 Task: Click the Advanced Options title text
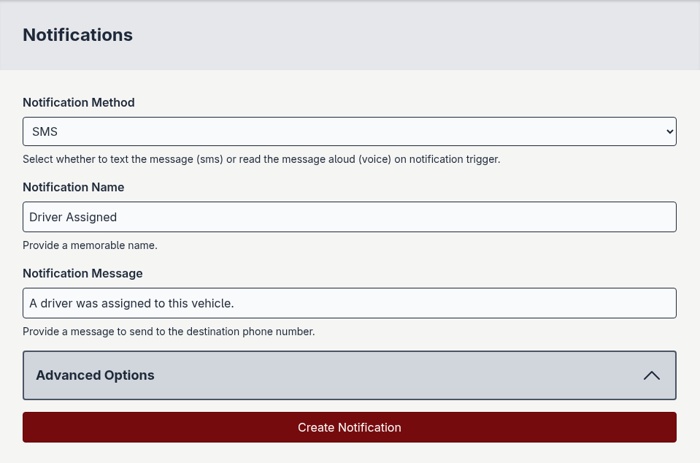95,375
